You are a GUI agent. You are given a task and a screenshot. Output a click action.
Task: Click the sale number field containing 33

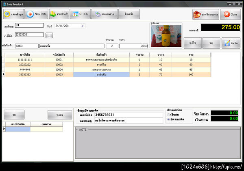click(x=29, y=25)
